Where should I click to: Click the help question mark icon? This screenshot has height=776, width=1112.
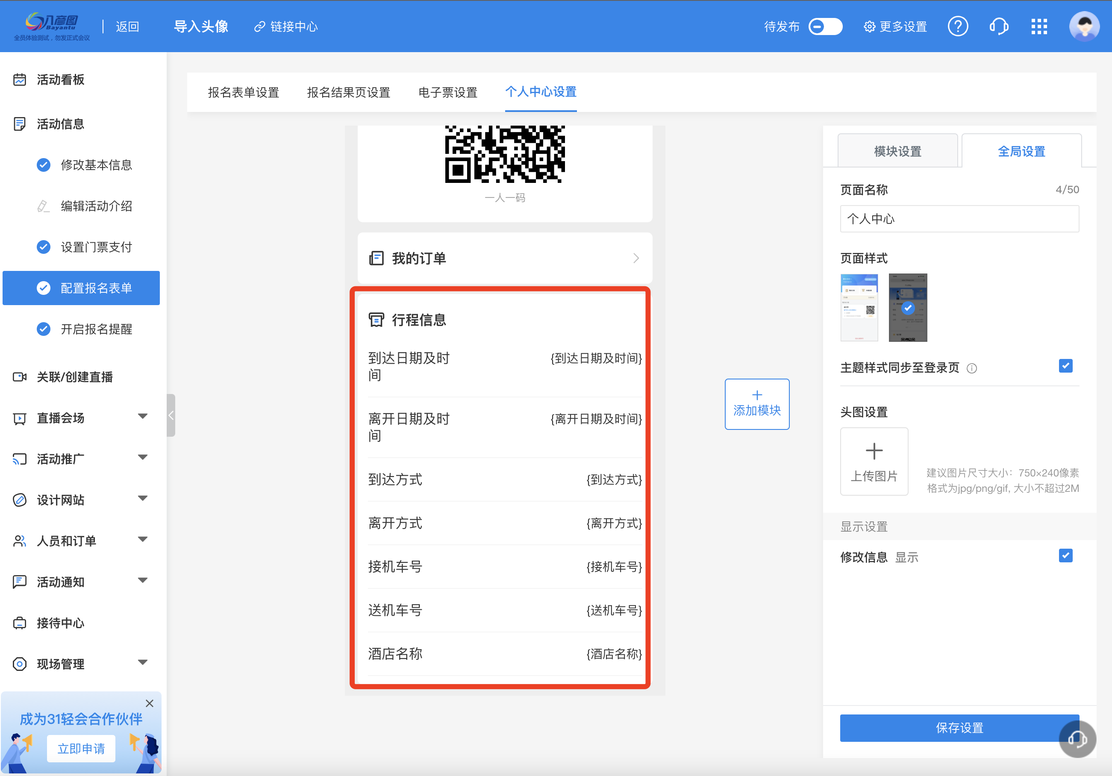[x=957, y=26]
